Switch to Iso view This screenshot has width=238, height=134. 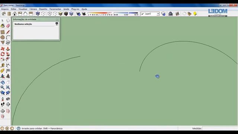(4, 14)
